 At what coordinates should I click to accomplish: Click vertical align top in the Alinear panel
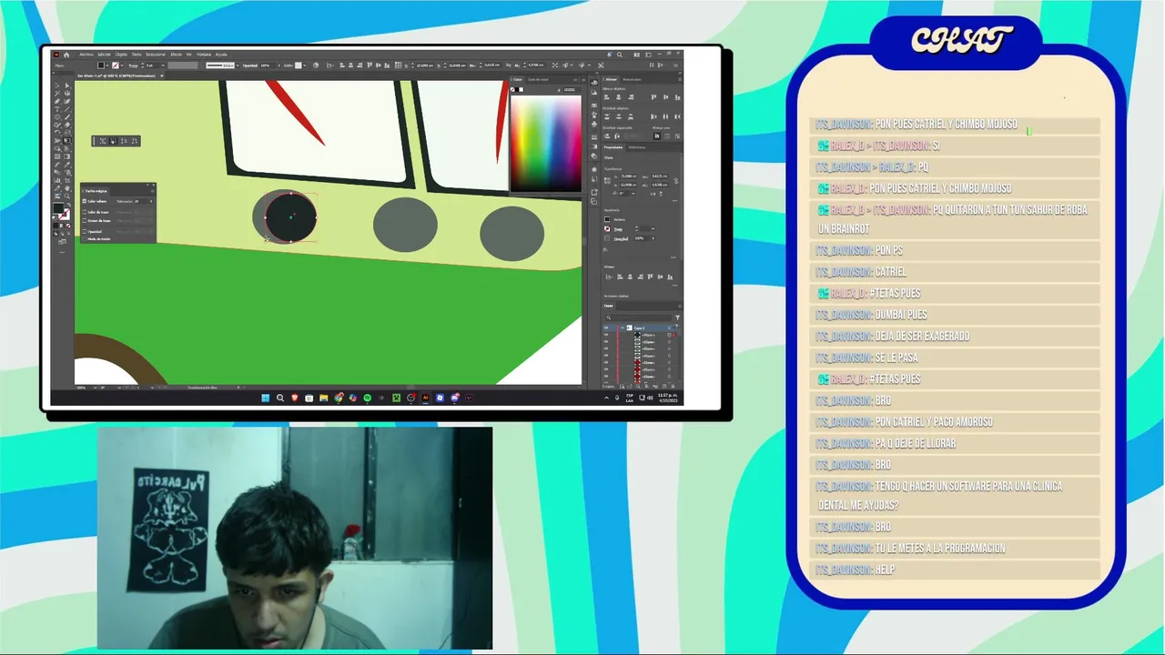point(653,97)
